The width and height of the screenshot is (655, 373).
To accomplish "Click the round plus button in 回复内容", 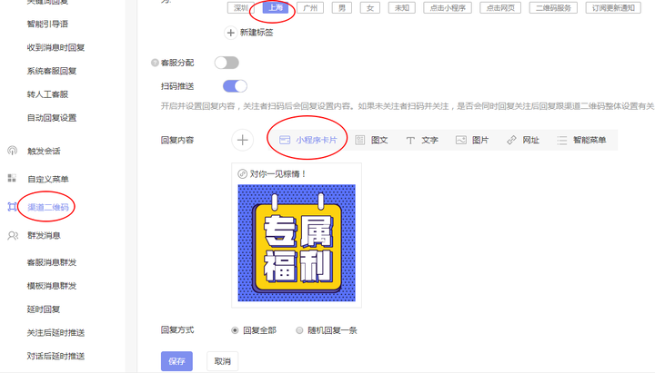I will click(x=242, y=140).
